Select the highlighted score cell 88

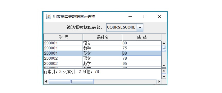[x=142, y=54]
